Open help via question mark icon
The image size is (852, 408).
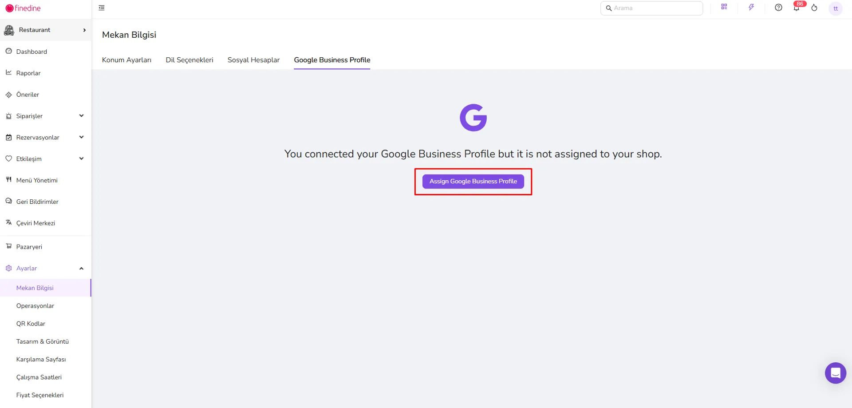[x=778, y=8]
